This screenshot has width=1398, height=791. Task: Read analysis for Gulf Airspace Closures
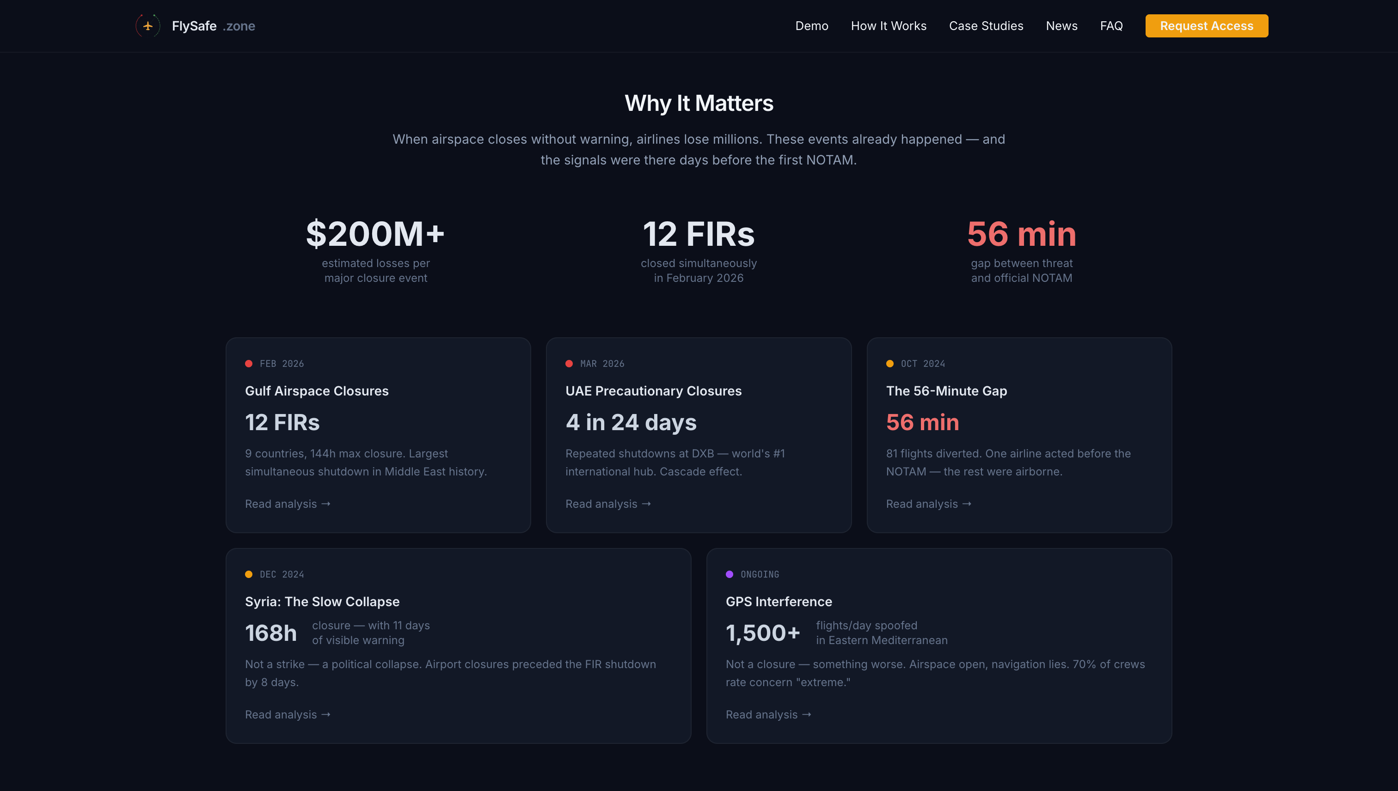coord(287,504)
